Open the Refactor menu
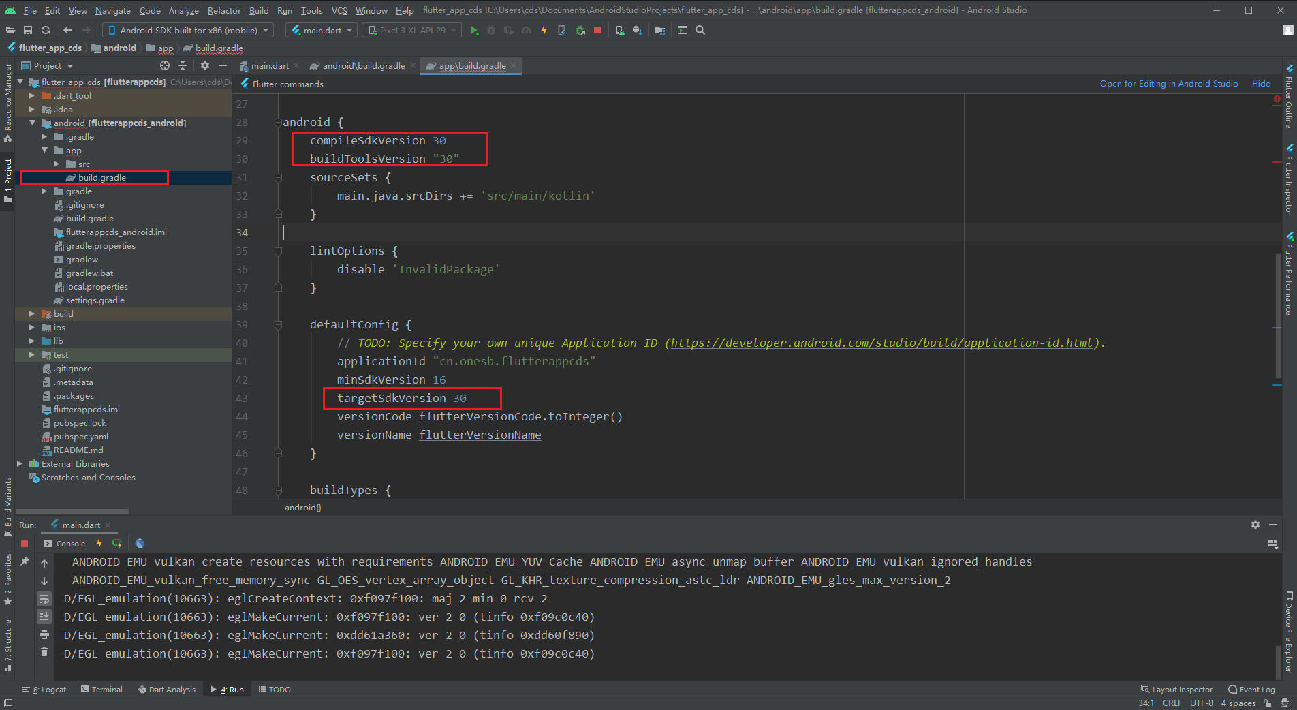This screenshot has width=1297, height=710. pos(224,10)
